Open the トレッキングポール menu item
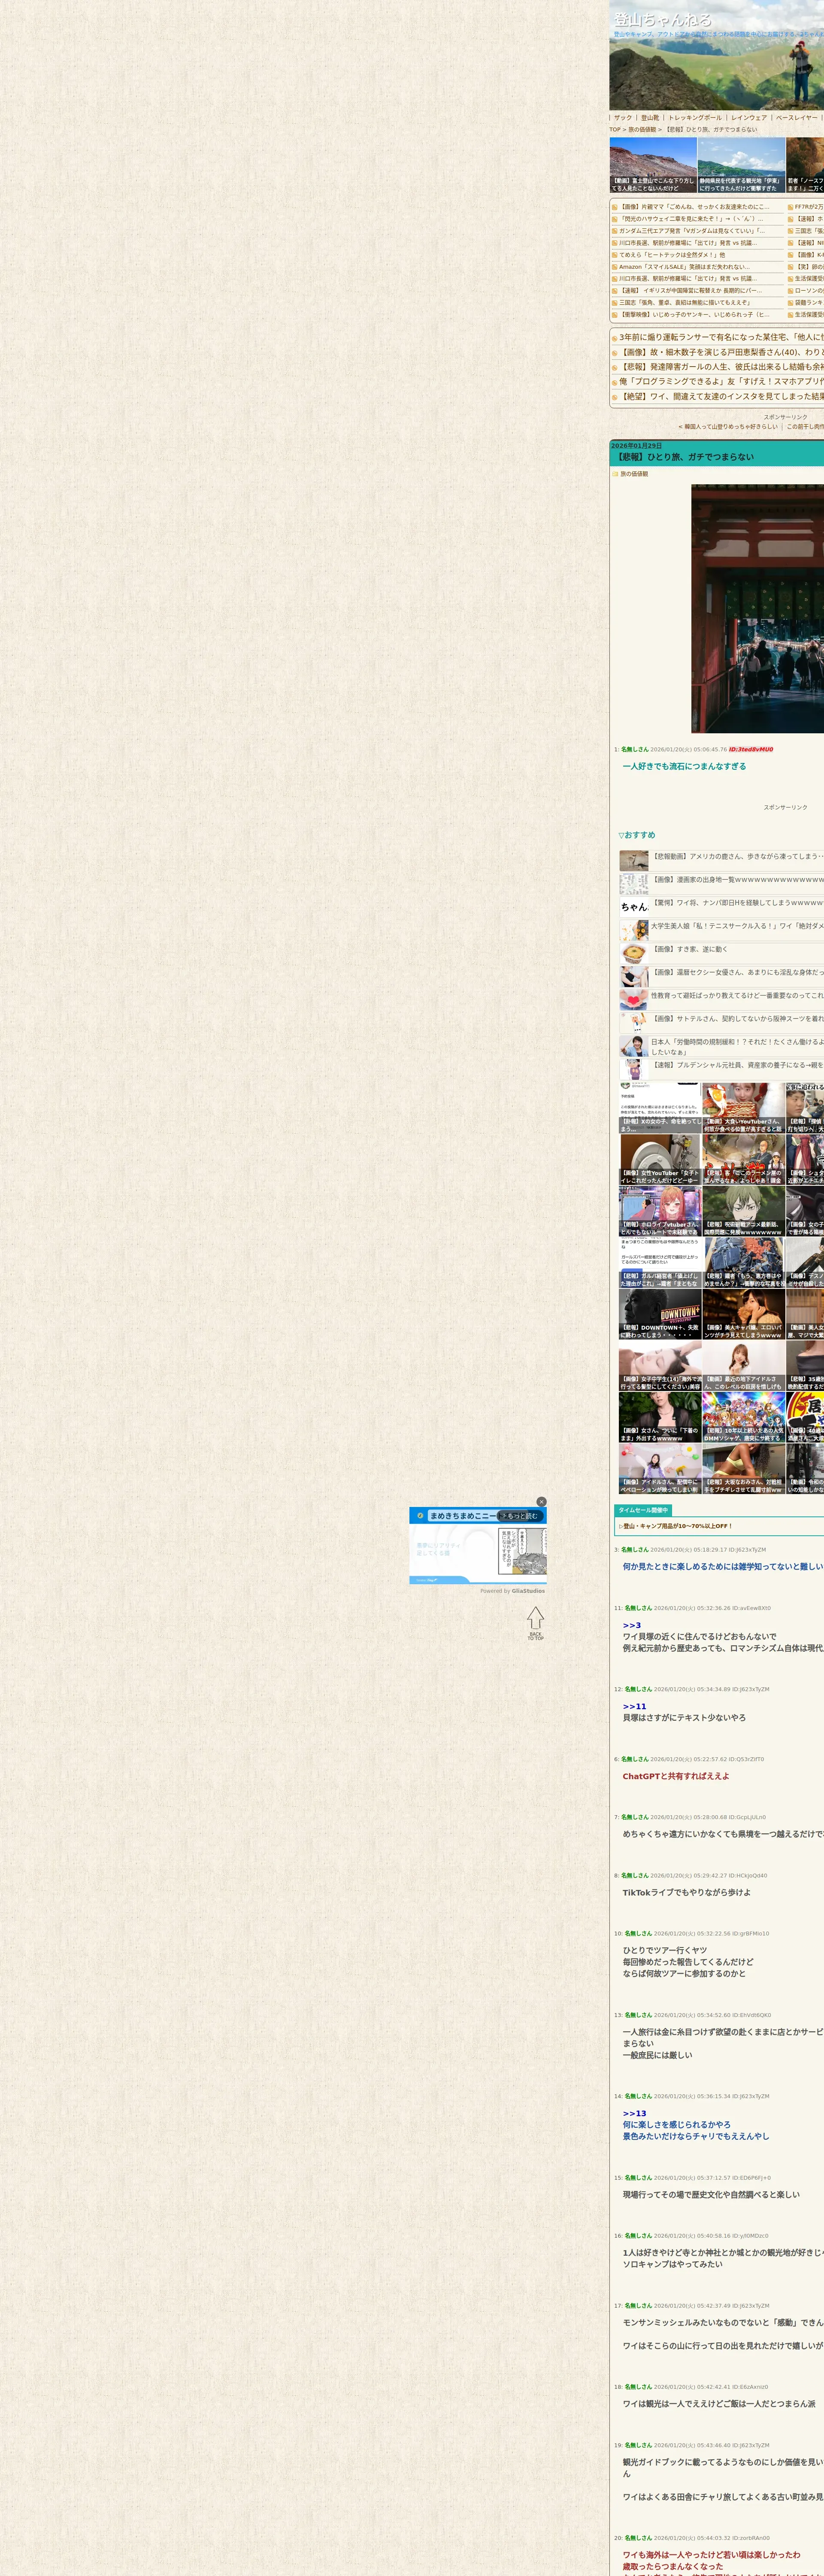Image resolution: width=824 pixels, height=2576 pixels. (x=694, y=118)
